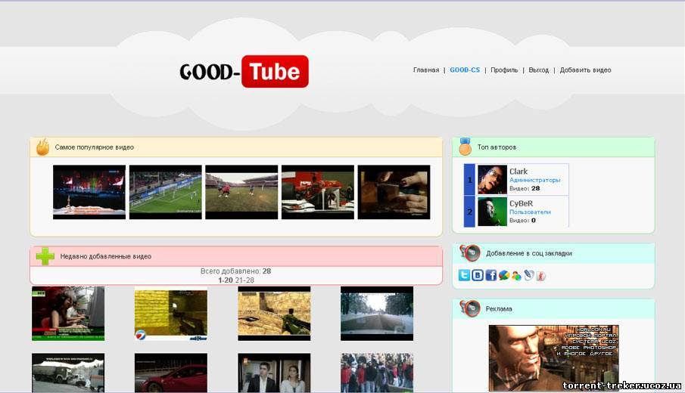Play popular red Formula 1 car video

(318, 192)
